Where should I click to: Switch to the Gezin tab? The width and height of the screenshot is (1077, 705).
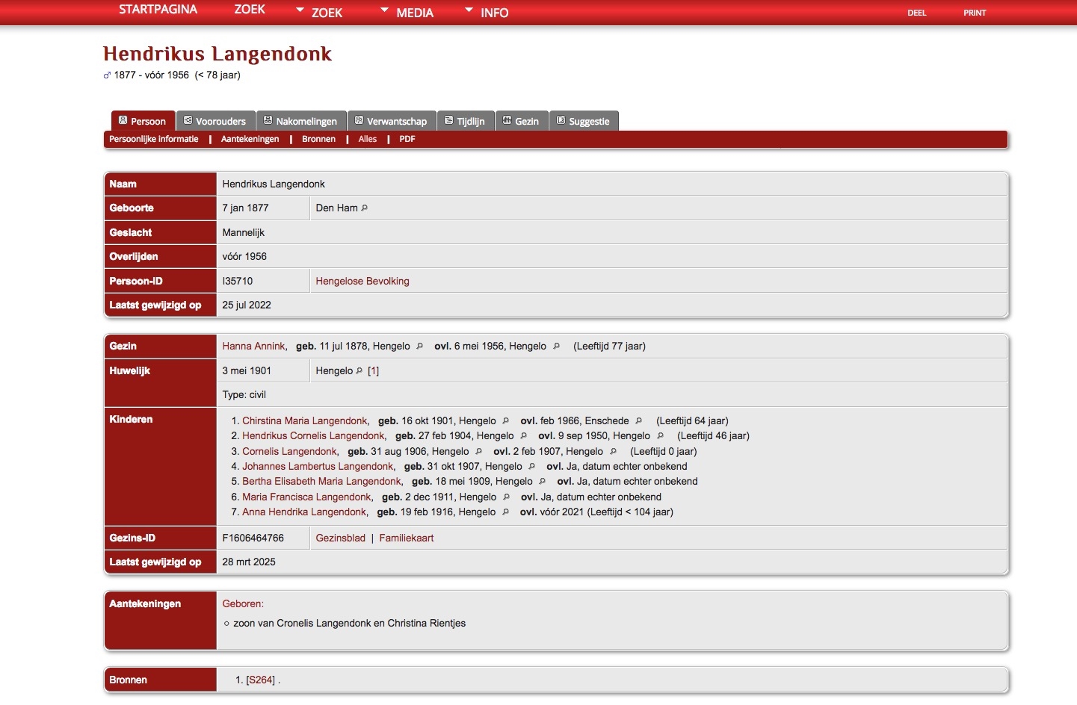point(522,121)
